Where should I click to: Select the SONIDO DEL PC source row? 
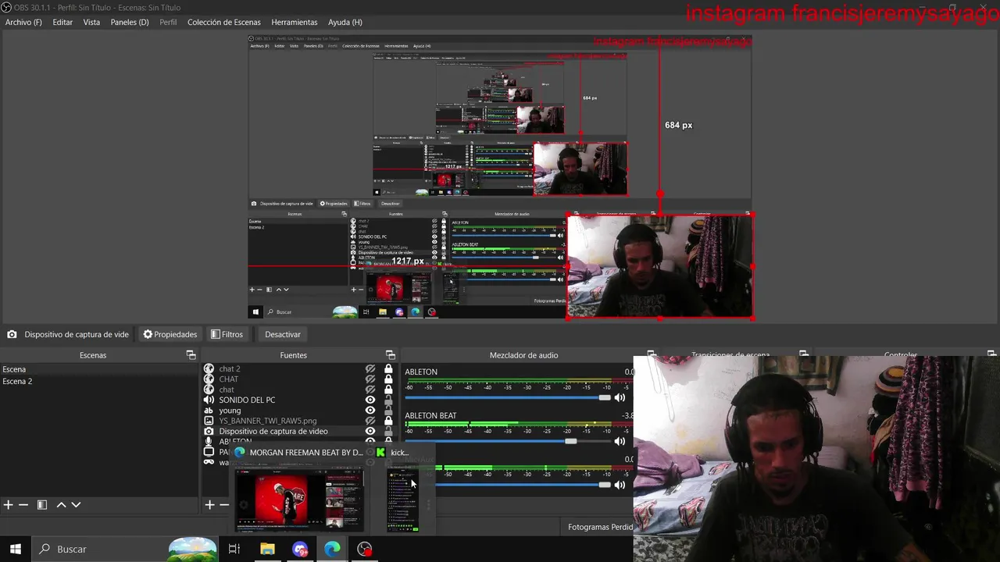tap(300, 400)
